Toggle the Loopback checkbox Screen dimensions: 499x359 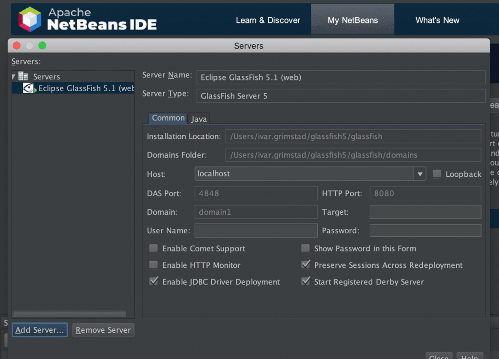[437, 173]
